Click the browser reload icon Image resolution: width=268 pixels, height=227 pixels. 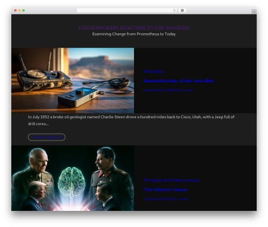tap(174, 10)
